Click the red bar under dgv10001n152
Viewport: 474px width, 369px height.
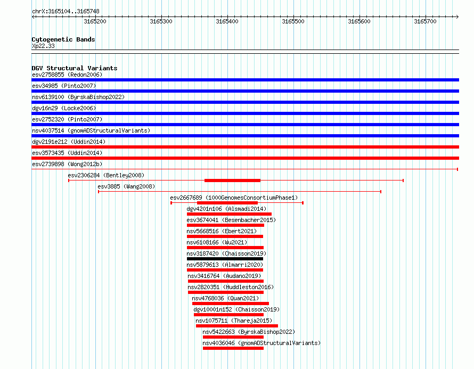click(x=228, y=315)
